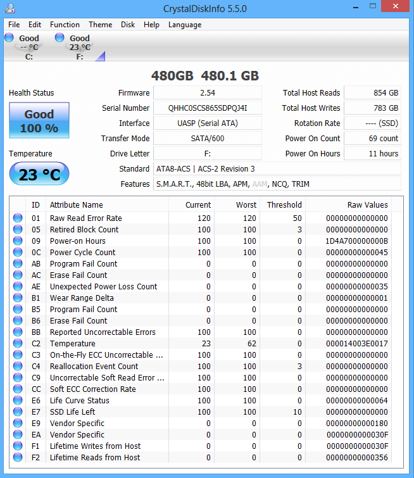414x478 pixels.
Task: Select the F: drive status orb
Action: point(60,38)
